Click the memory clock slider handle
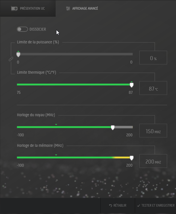The image size is (176, 214). point(131,158)
